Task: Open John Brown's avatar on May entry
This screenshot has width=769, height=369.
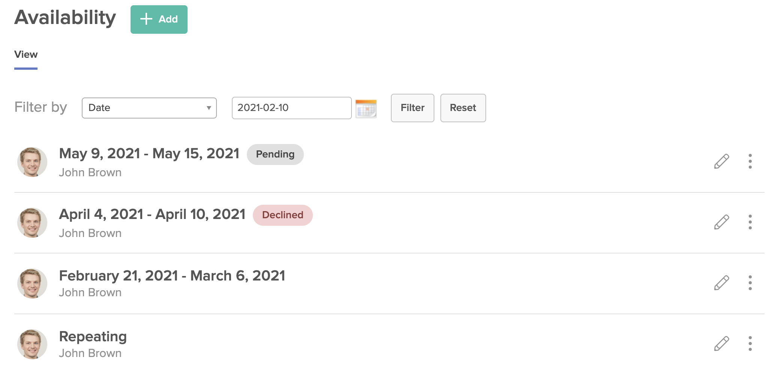Action: click(32, 162)
